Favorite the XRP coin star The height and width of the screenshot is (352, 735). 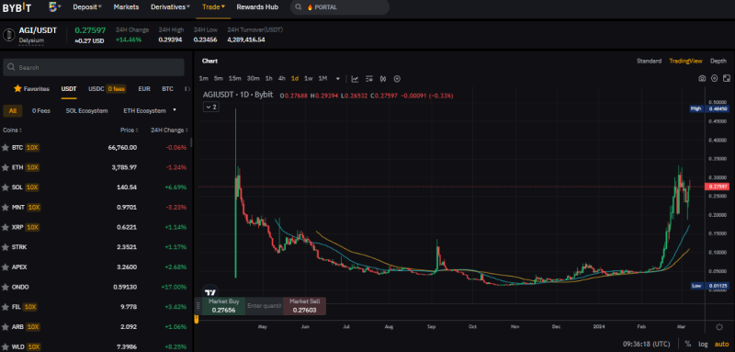point(6,227)
